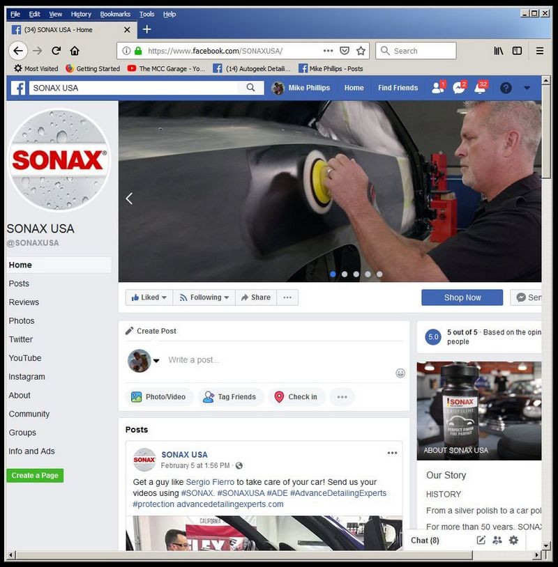Create new group chat icon in Chat bar

pos(497,541)
